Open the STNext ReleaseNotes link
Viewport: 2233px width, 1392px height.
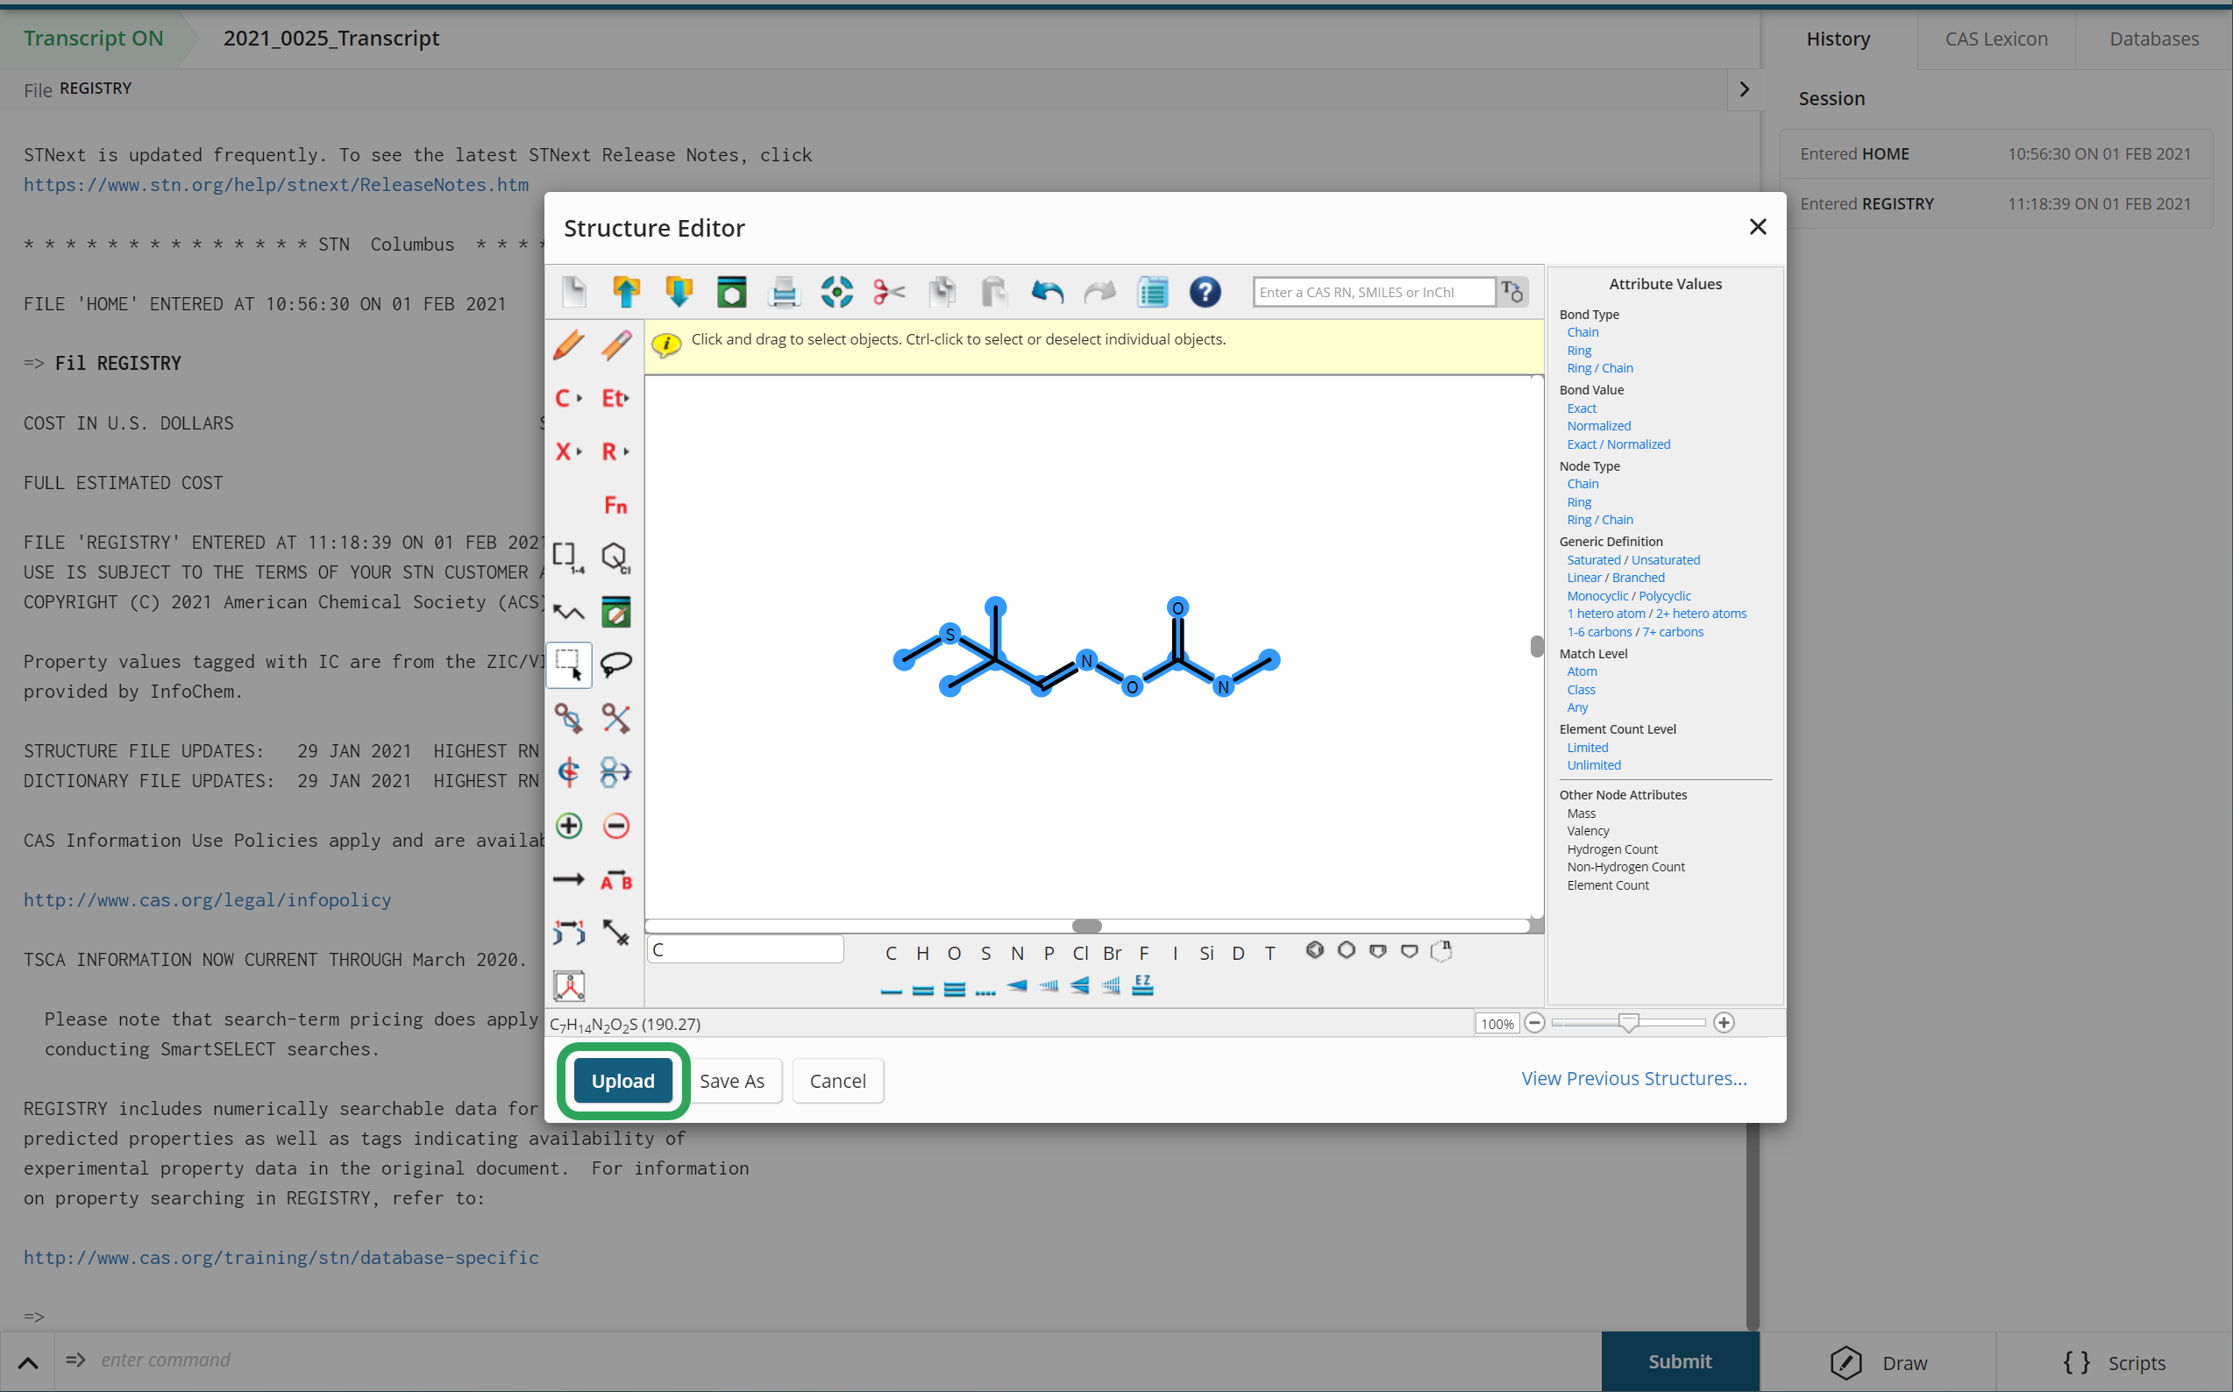276,185
